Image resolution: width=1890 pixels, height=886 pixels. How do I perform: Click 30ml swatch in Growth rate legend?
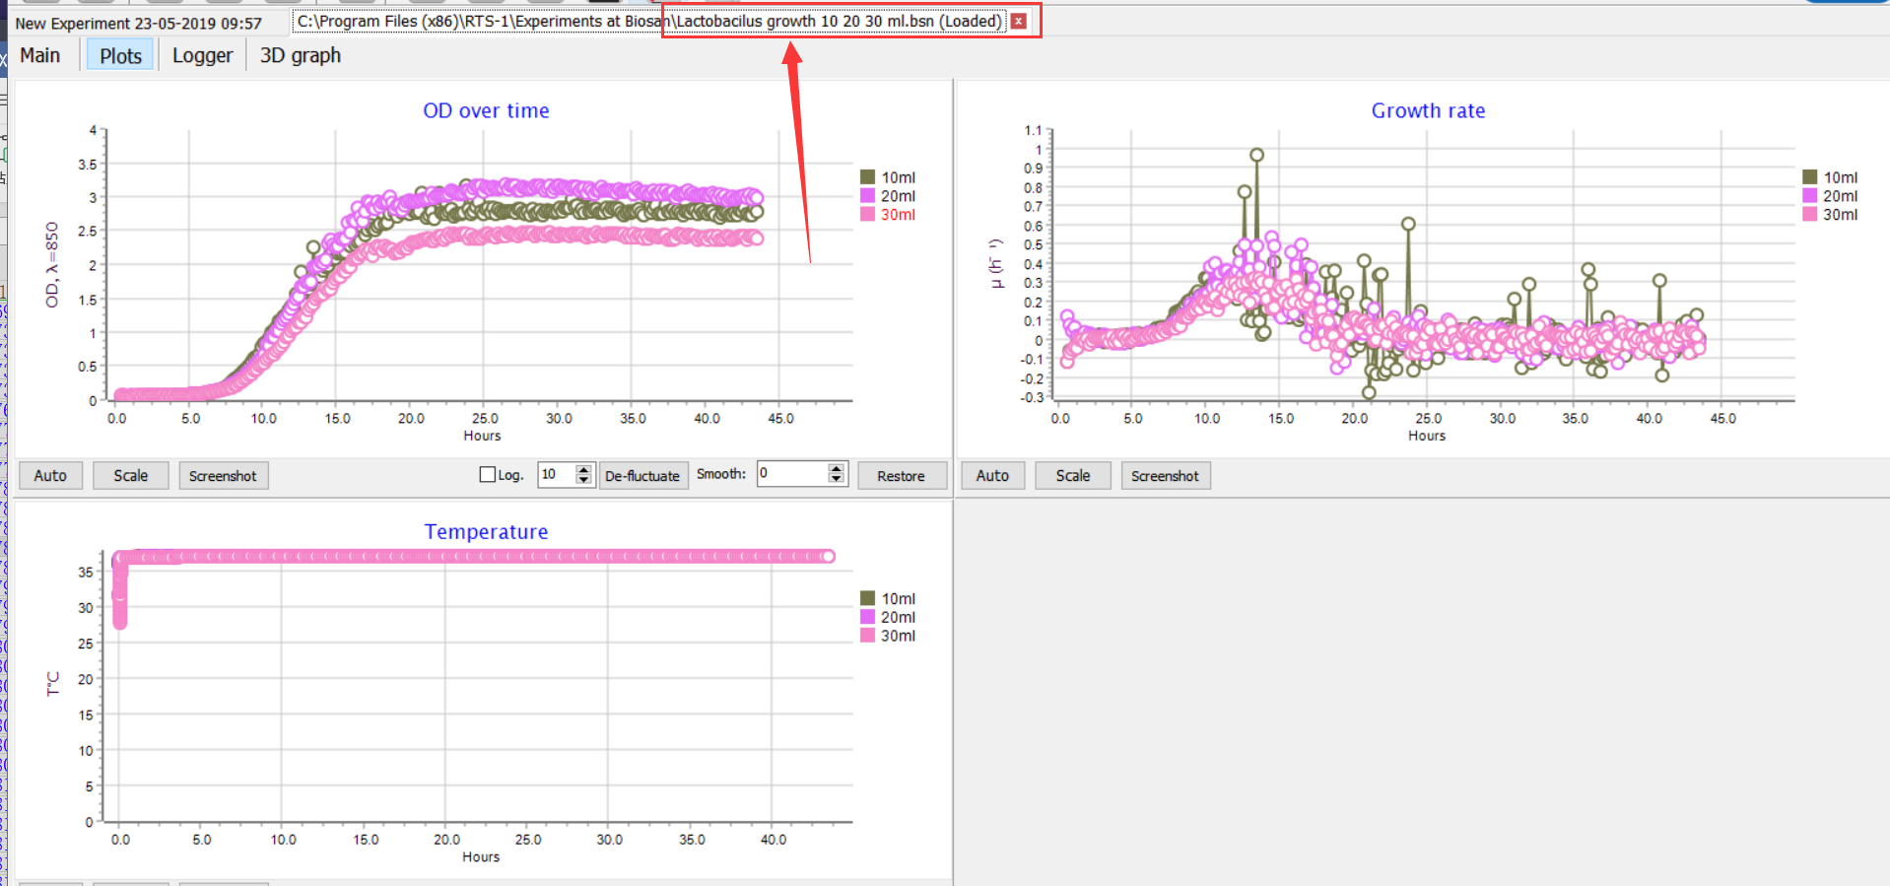tap(1810, 214)
